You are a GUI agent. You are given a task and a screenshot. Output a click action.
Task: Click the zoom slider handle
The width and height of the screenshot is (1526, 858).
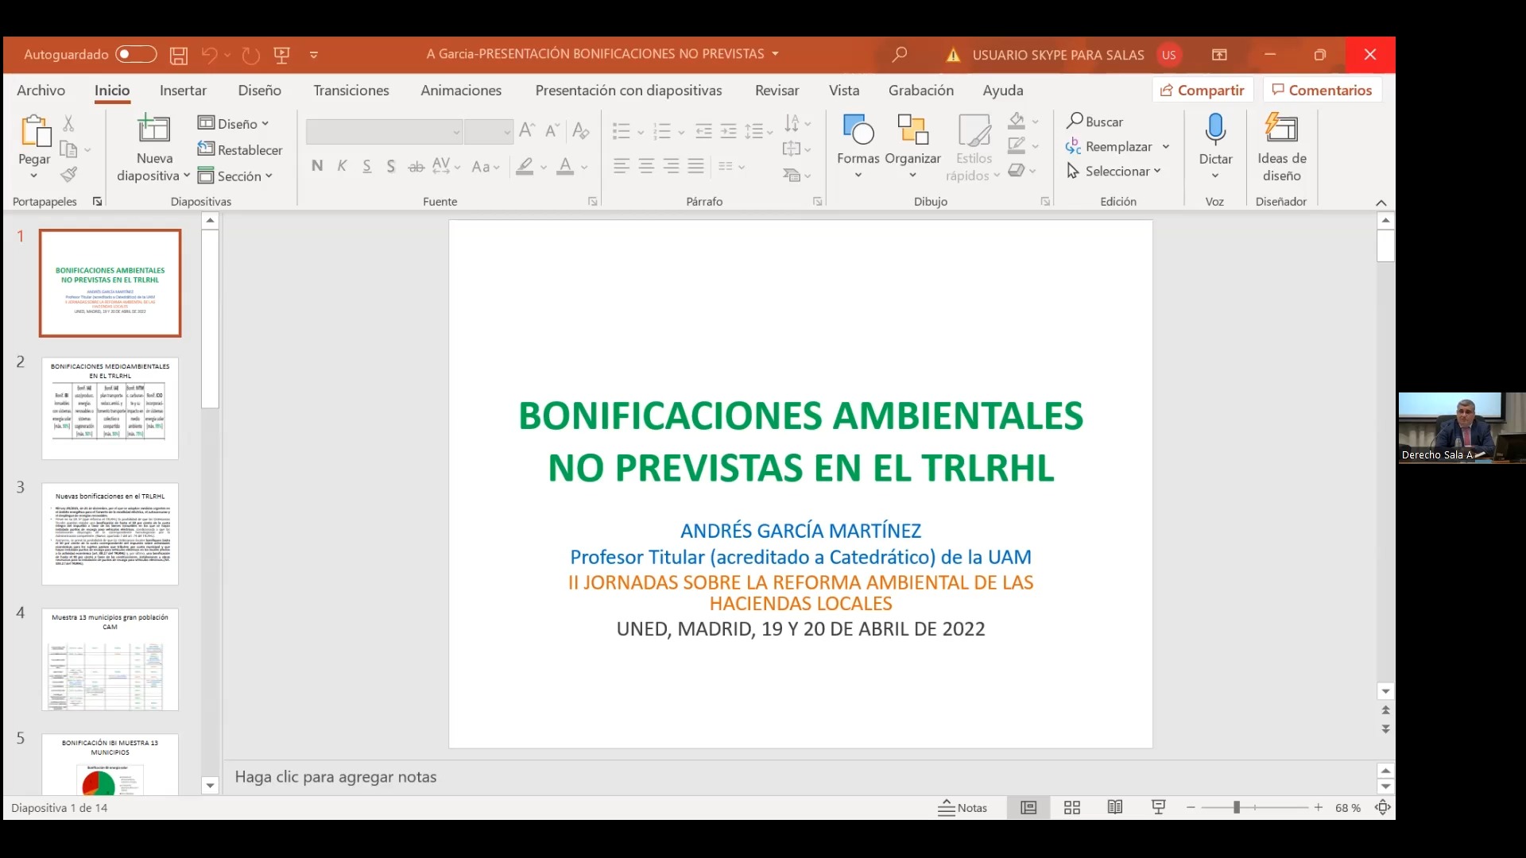click(1237, 807)
